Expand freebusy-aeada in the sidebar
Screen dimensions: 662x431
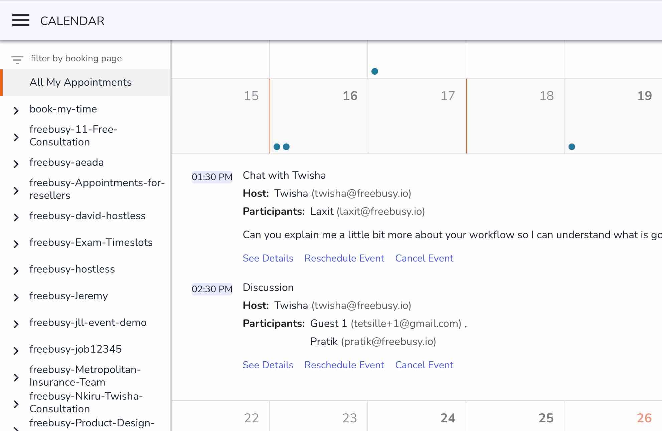click(x=16, y=163)
